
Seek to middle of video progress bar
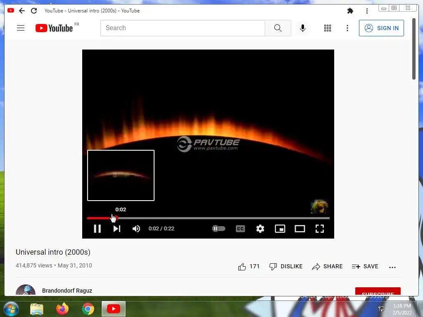pyautogui.click(x=208, y=218)
